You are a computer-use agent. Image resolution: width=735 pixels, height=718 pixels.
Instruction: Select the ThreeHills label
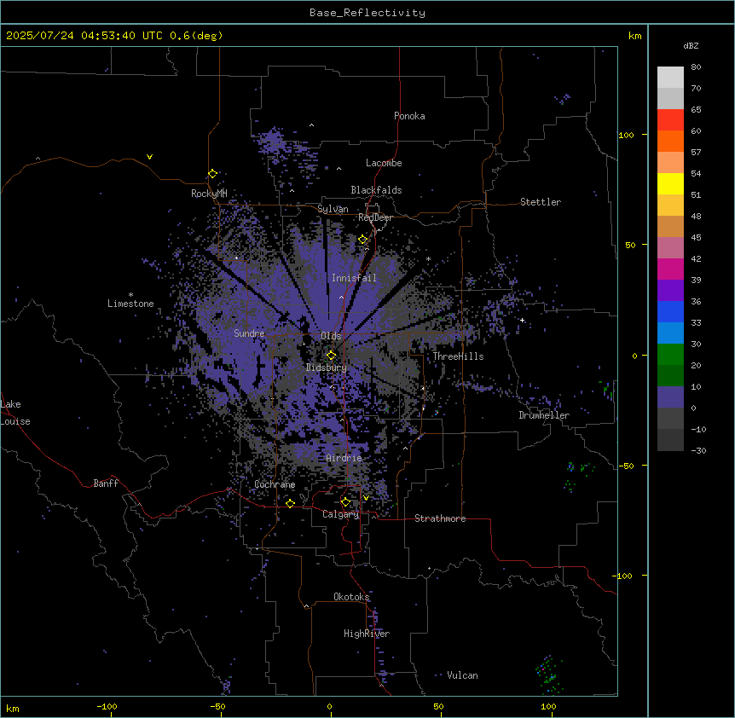click(x=459, y=356)
